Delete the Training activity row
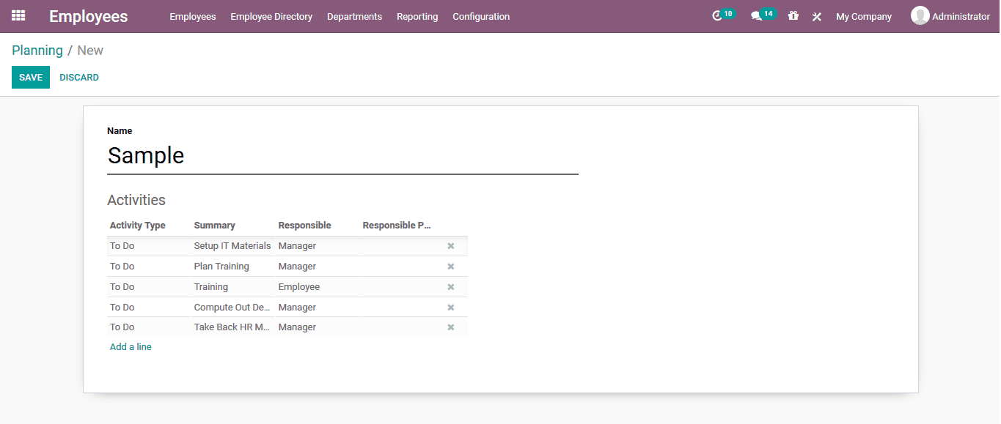Image resolution: width=1001 pixels, height=424 pixels. pos(450,286)
